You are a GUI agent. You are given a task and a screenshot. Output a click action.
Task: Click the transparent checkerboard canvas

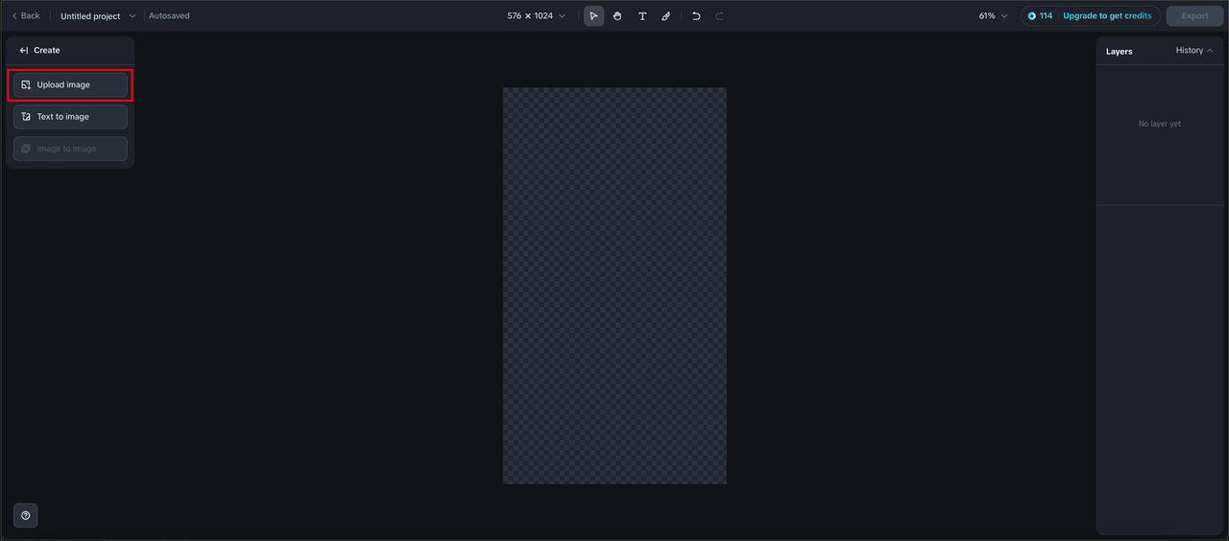[614, 286]
